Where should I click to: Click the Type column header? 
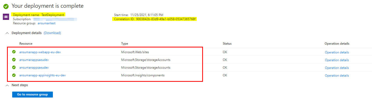click(x=125, y=44)
